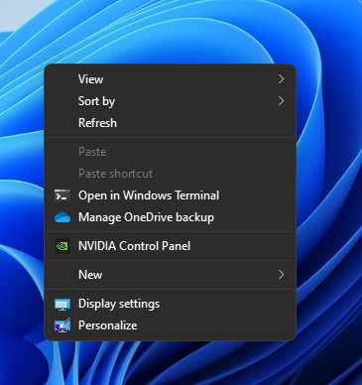Select Manage OneDrive backup text
Viewport: 362px width, 385px height.
tap(146, 217)
